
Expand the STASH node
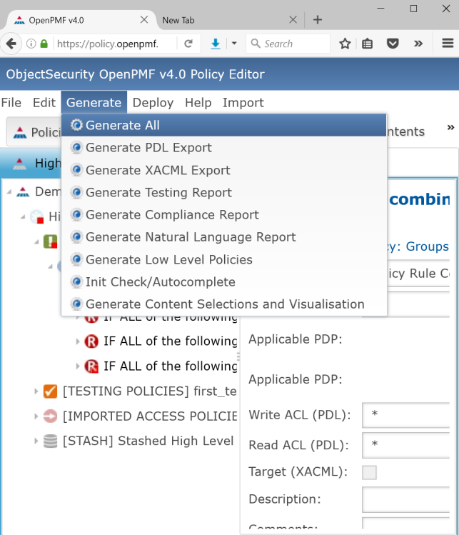(x=36, y=441)
